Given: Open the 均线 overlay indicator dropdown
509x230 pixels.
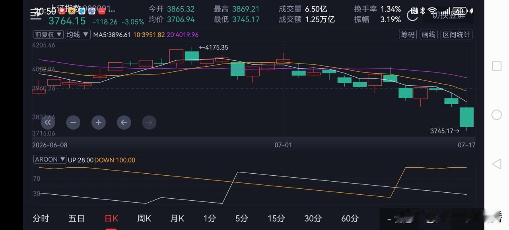Looking at the screenshot, I should [77, 34].
